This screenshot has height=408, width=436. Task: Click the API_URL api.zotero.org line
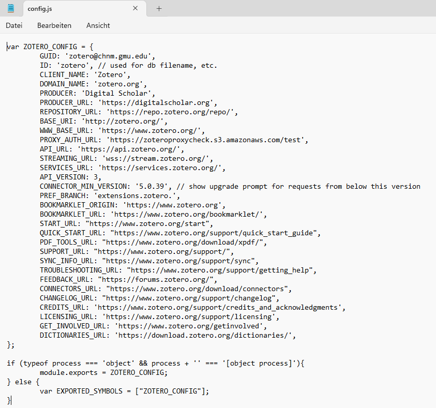point(112,149)
